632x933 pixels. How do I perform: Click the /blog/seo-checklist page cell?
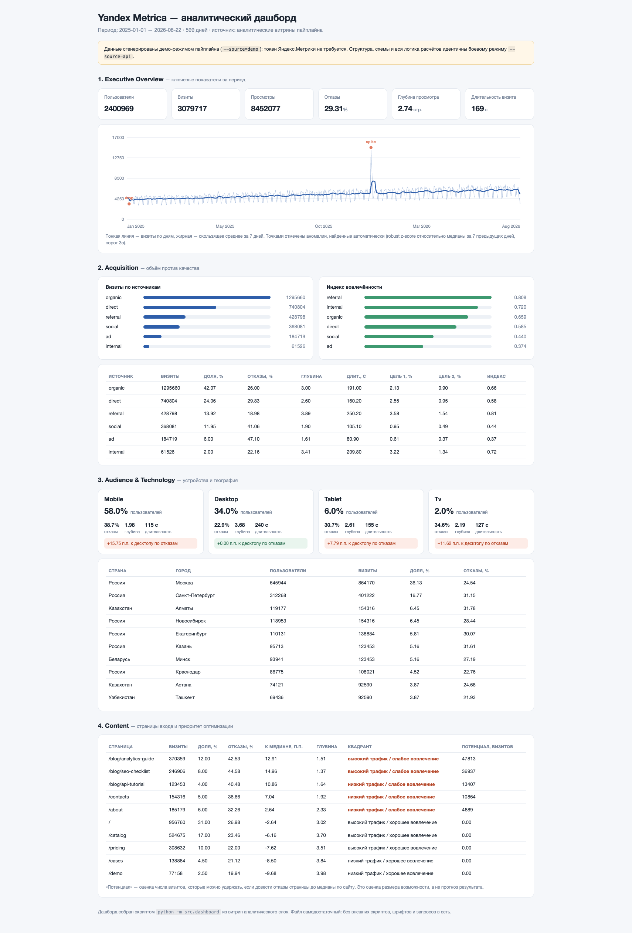tap(129, 771)
